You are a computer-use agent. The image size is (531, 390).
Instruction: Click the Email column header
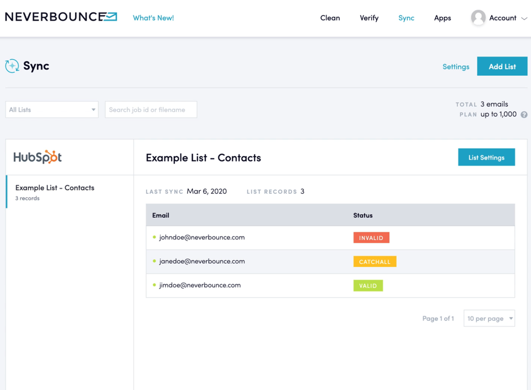(x=160, y=215)
